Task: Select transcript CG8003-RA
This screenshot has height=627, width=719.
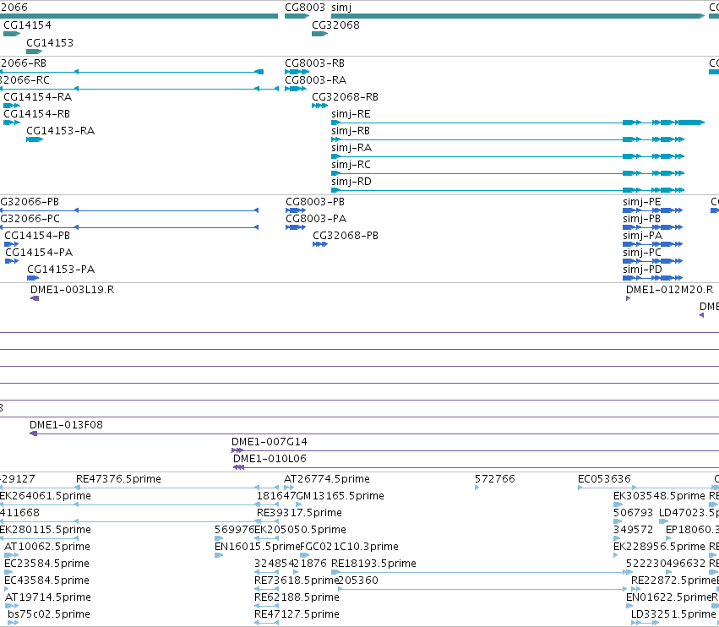Action: (x=315, y=80)
